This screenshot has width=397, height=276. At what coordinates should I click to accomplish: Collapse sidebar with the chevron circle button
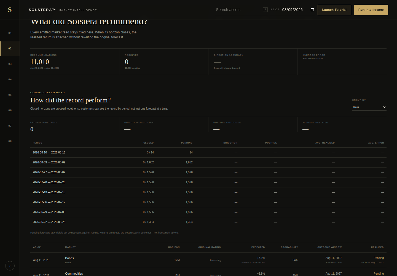(x=10, y=266)
